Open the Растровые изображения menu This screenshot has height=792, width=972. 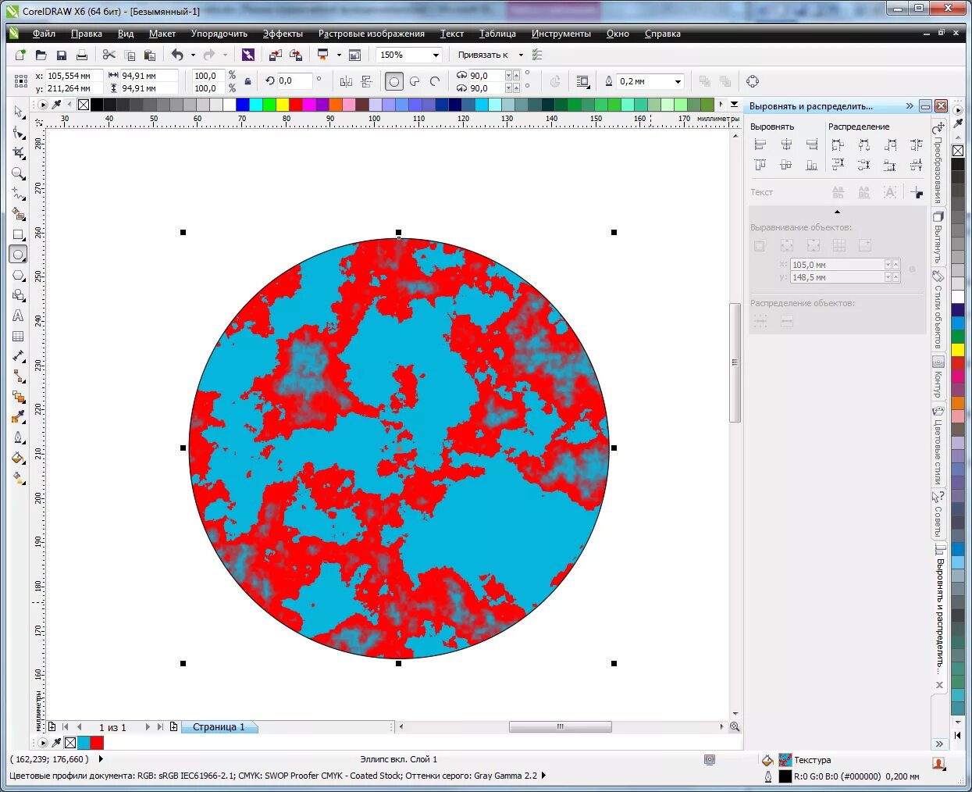372,34
